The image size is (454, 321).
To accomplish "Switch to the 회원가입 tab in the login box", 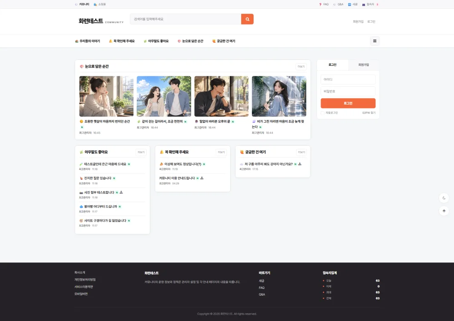I will (364, 65).
